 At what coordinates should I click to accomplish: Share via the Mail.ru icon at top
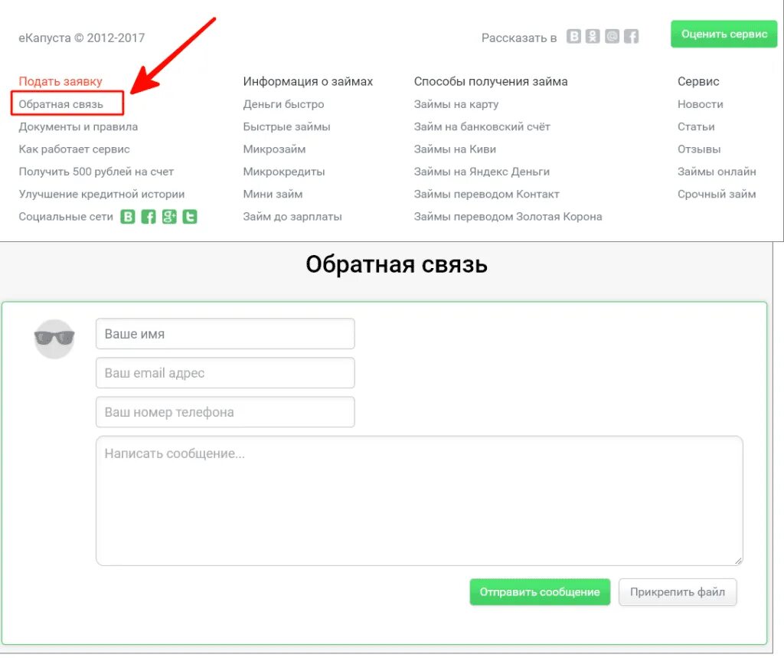point(611,35)
